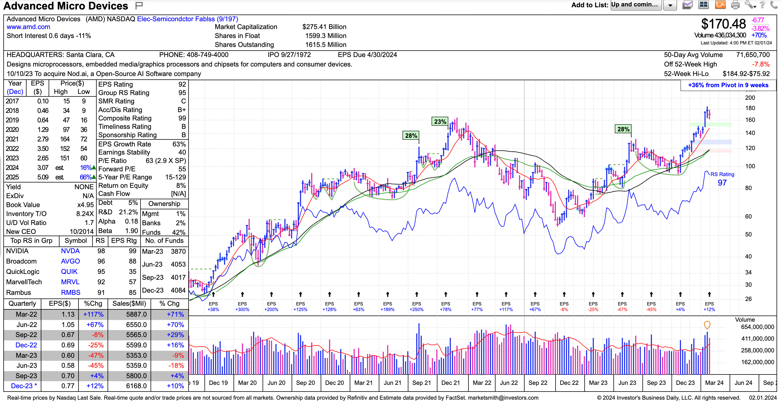Click the 'Up and comin...' list selector
The width and height of the screenshot is (781, 403).
[636, 5]
